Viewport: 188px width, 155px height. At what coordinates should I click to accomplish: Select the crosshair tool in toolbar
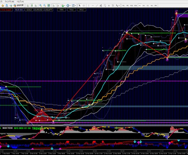pyautogui.click(x=84, y=5)
